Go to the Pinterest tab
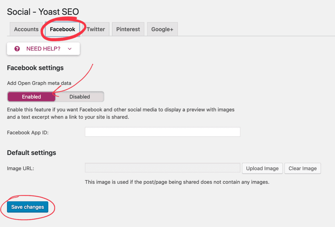Screen dimensions: 335x227 (128, 29)
